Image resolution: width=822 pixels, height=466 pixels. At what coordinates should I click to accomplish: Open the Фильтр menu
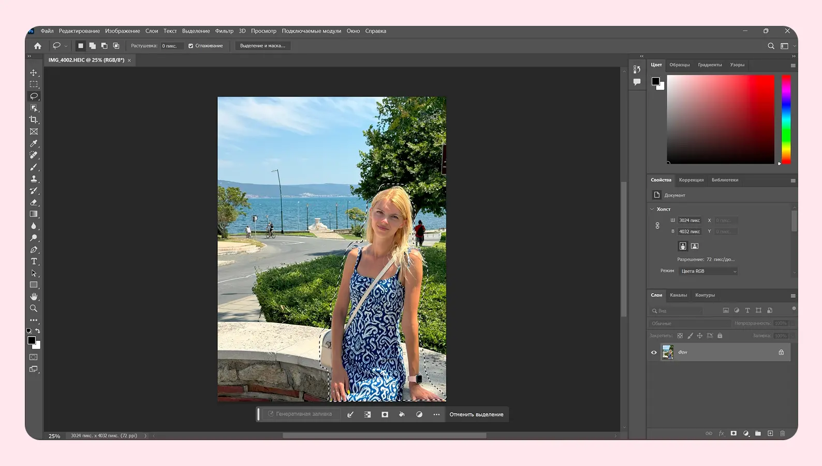click(224, 31)
